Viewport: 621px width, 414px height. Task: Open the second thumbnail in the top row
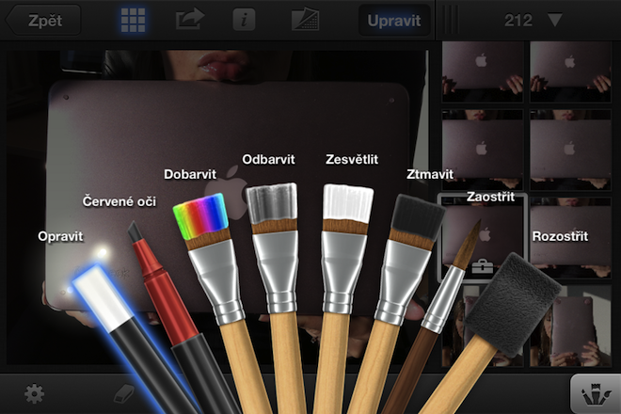570,72
